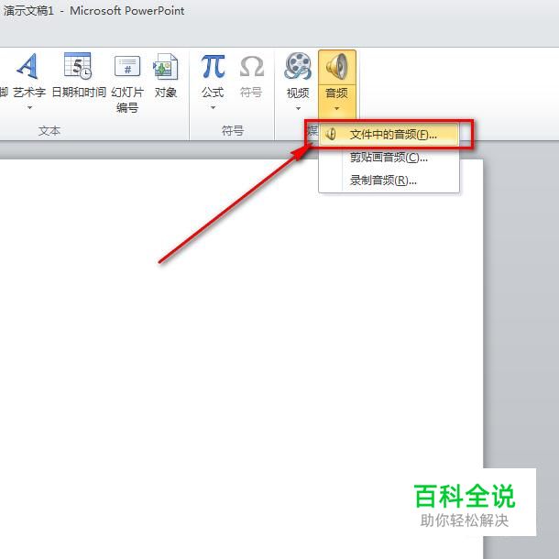Choose Record Audio (录制音频)
This screenshot has height=559, width=559.
pos(389,181)
